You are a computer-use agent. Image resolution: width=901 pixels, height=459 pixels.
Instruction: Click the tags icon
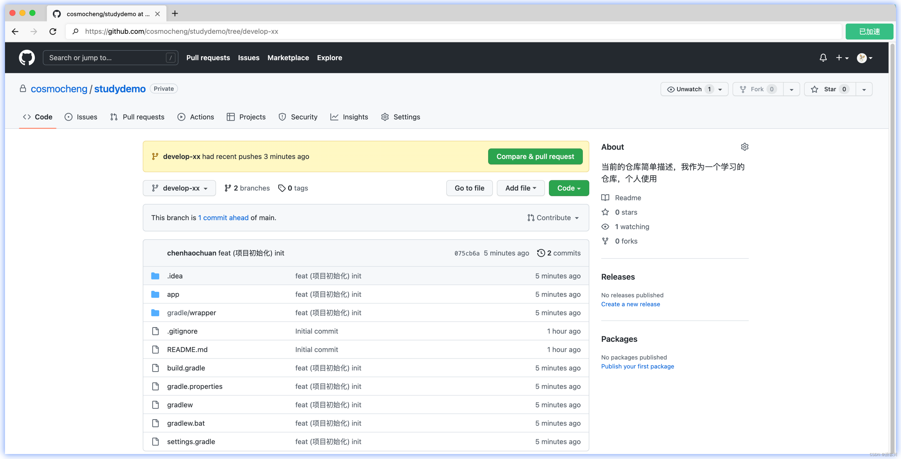(282, 188)
